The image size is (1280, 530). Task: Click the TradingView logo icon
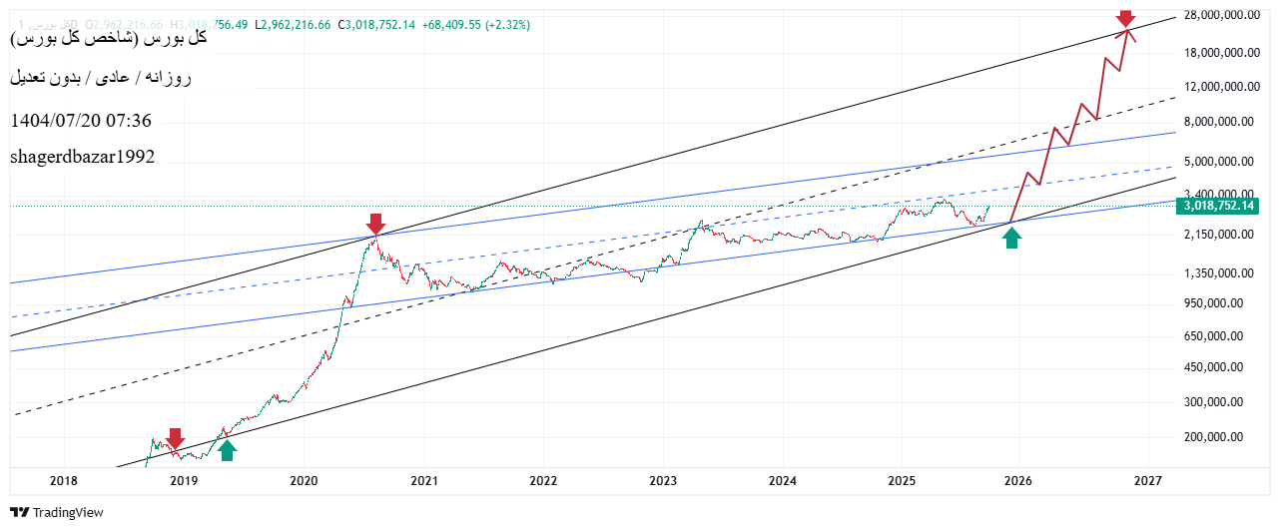point(20,512)
